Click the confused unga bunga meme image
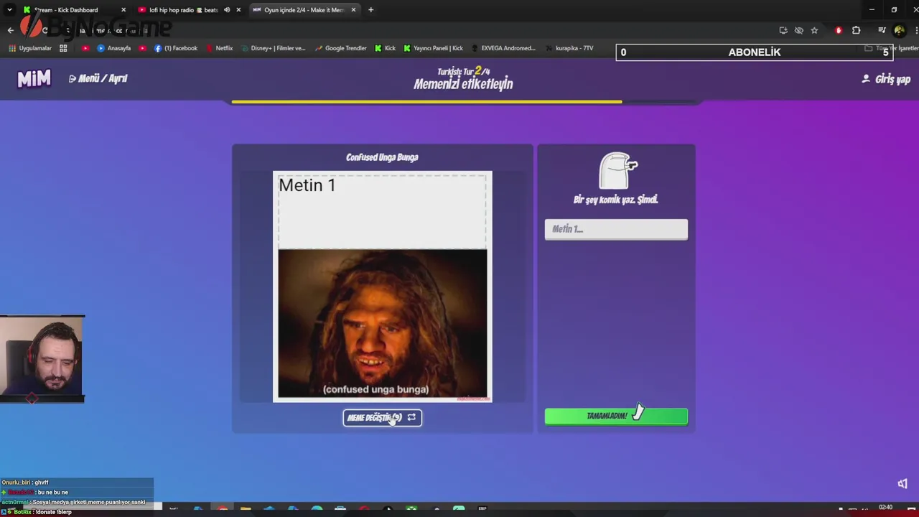Viewport: 919px width, 517px height. [x=382, y=323]
